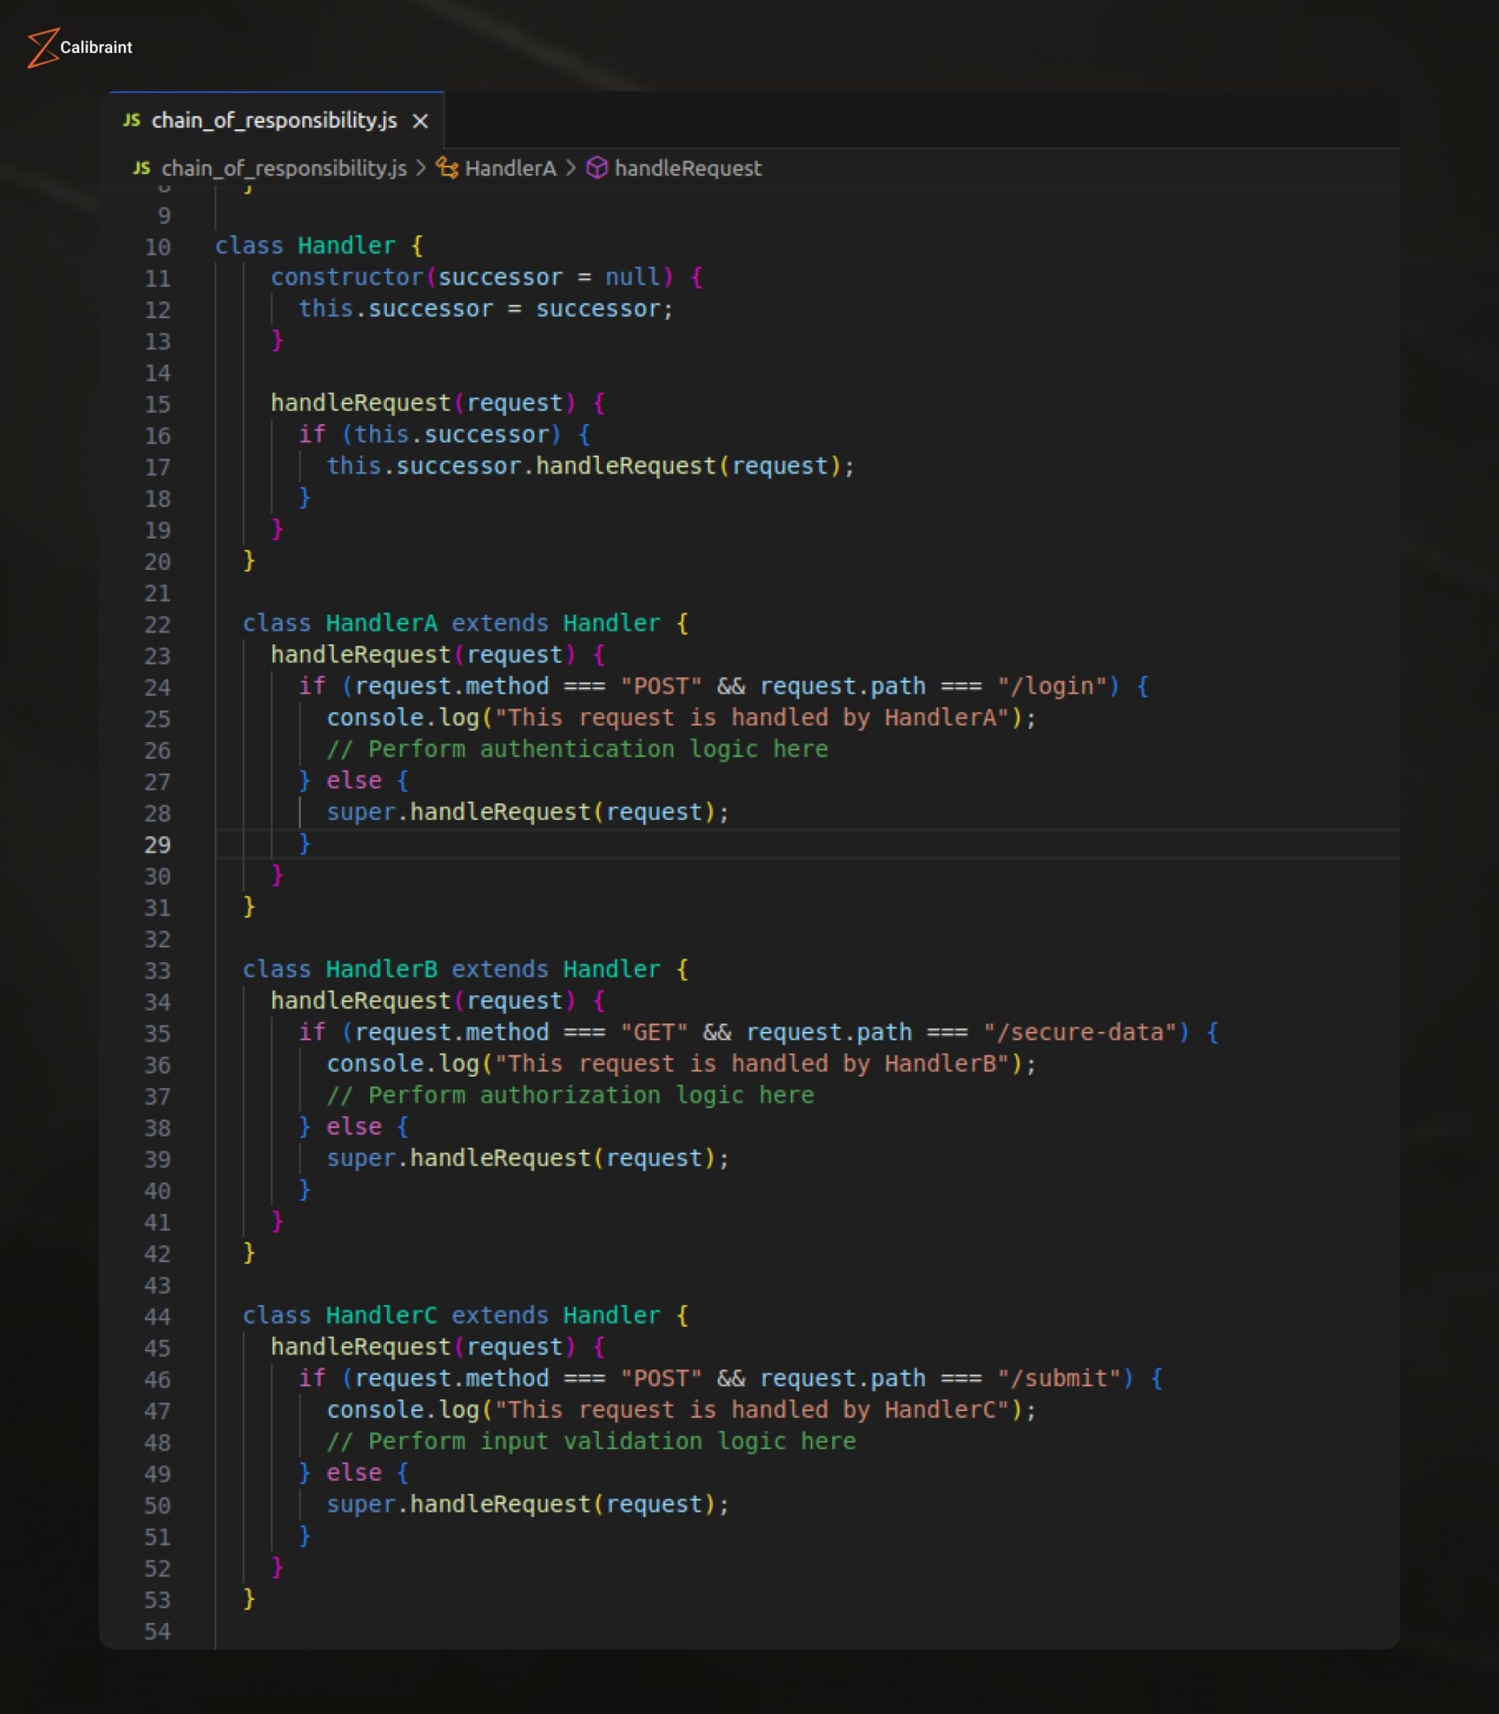Click the Calibraint logo in the top corner
Viewport: 1499px width, 1714px height.
click(x=79, y=48)
